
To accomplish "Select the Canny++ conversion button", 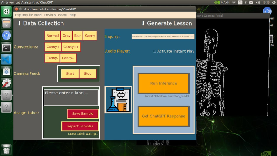I will coord(71,47).
